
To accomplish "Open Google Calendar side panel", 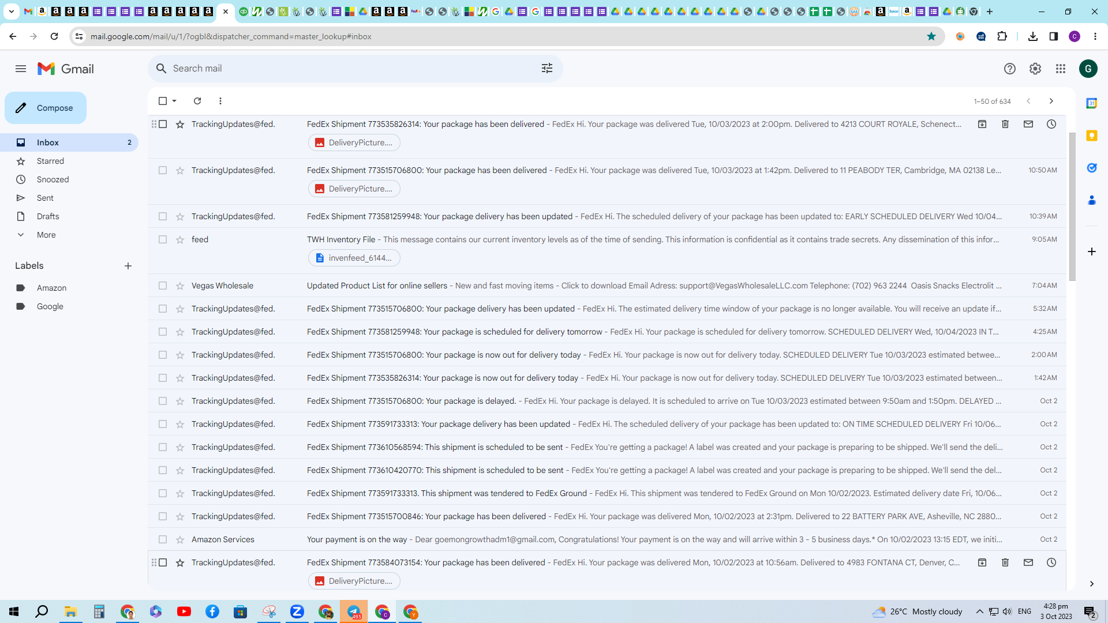I will click(x=1091, y=103).
